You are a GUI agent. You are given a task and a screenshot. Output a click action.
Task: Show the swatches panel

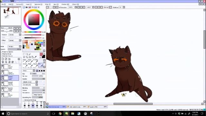point(35,7)
